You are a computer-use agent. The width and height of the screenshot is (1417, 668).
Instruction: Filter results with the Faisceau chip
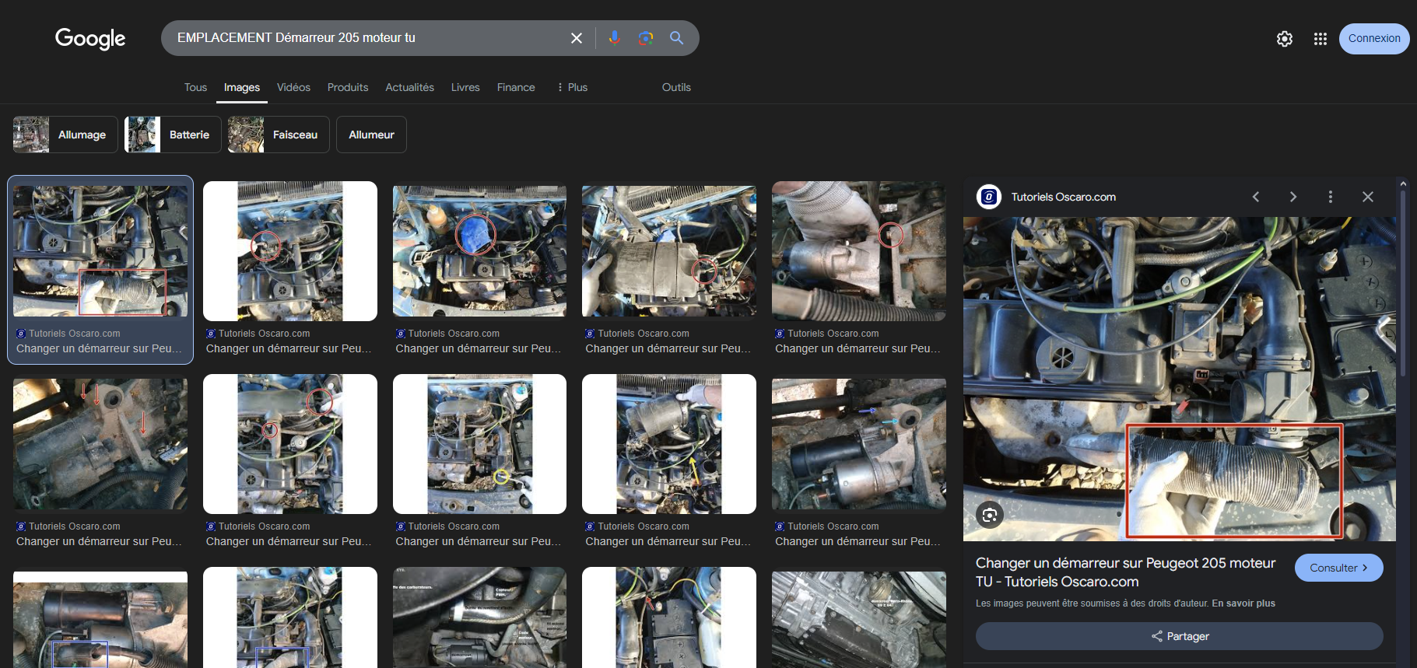pos(279,135)
